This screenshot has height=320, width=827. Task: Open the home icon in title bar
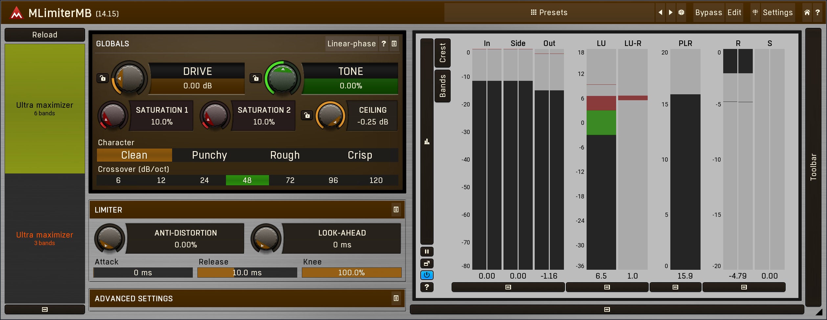point(807,12)
